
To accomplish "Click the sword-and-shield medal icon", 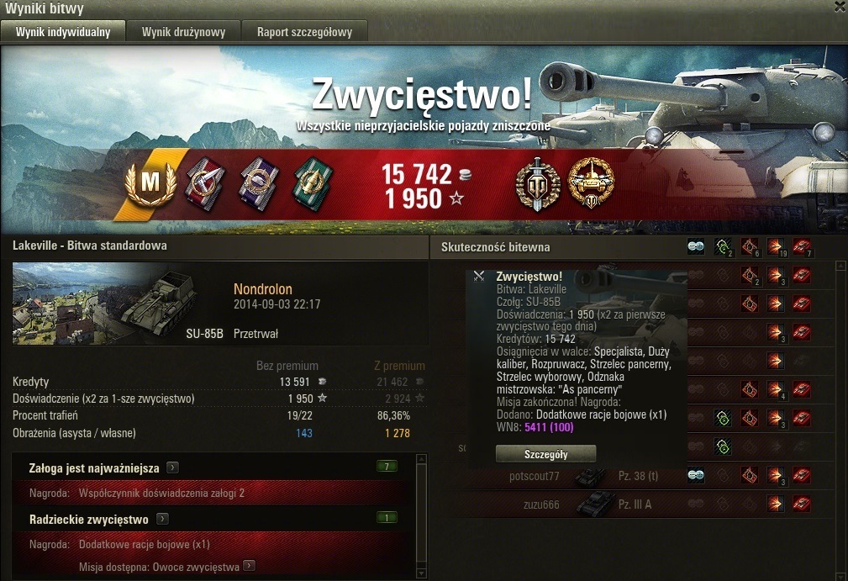I will 537,184.
